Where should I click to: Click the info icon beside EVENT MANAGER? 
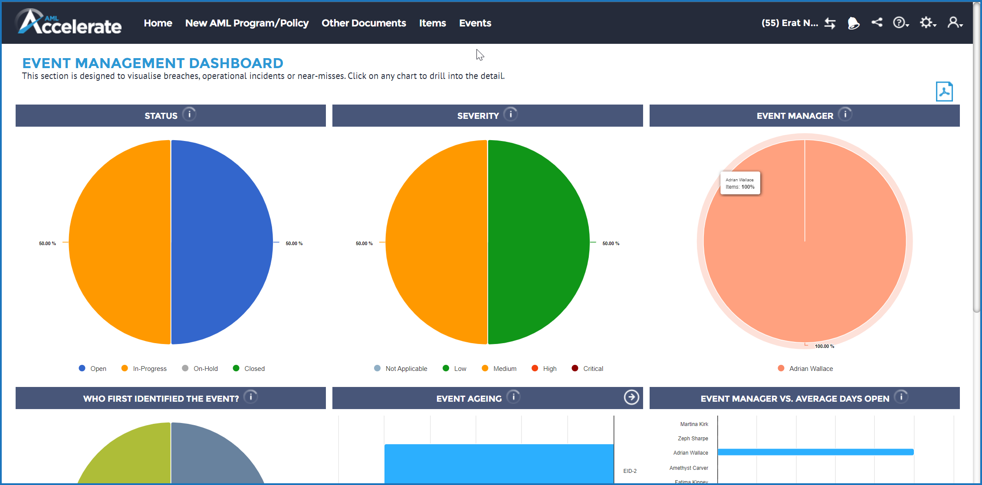tap(845, 115)
